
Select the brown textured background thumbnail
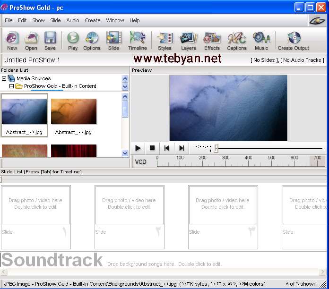(25, 151)
